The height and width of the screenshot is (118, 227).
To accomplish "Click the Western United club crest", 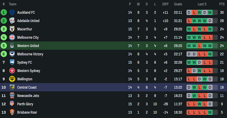I will click(x=12, y=46).
